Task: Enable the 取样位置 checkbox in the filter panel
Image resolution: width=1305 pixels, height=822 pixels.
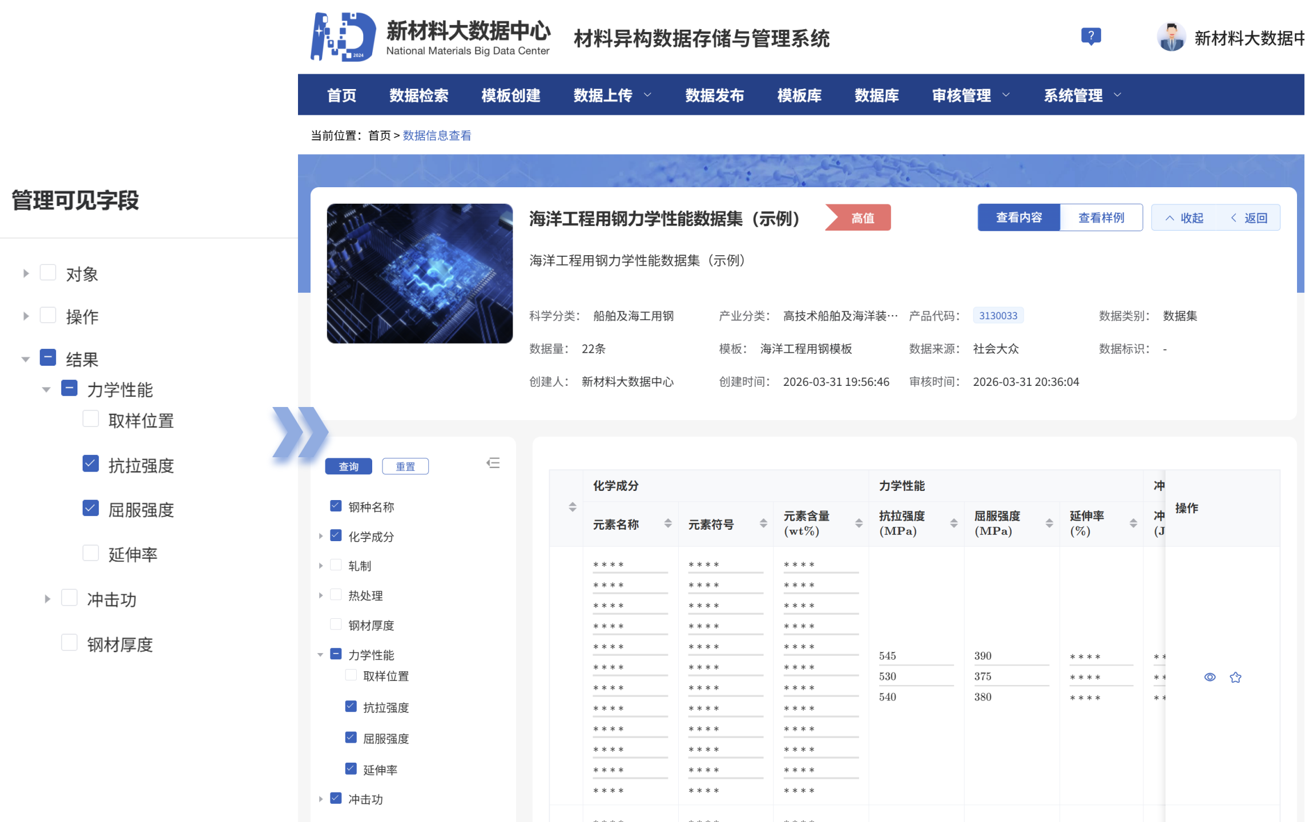Action: (350, 675)
